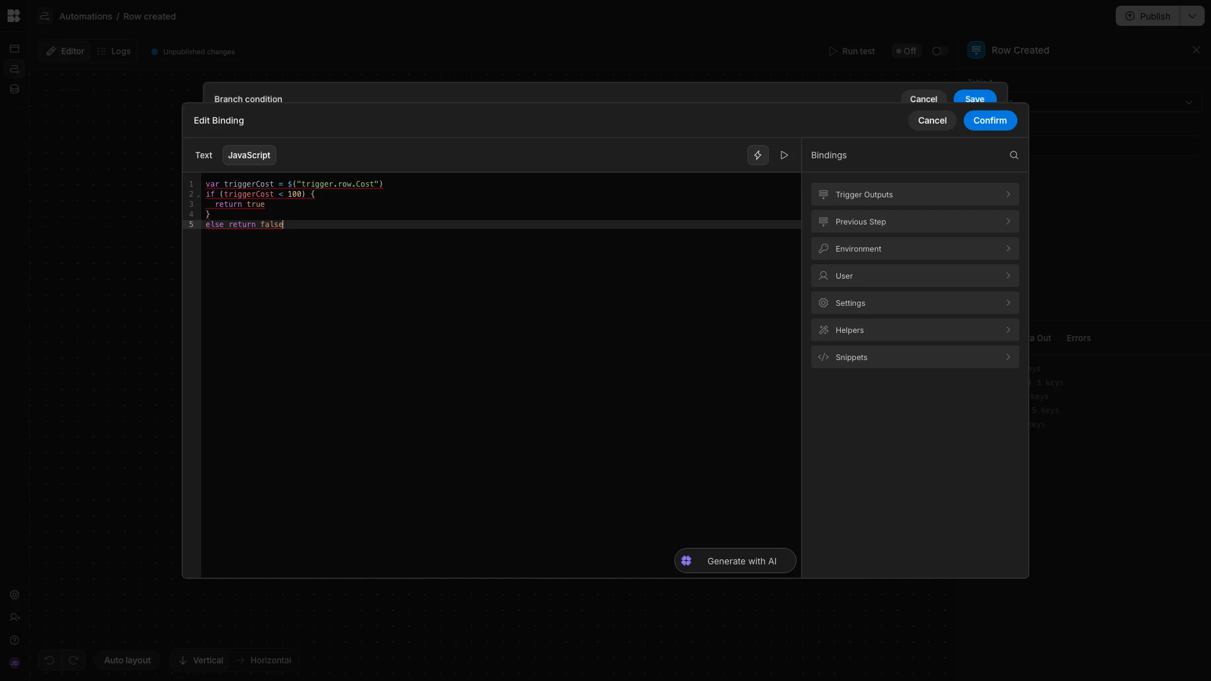Click Generate with AI button
This screenshot has height=681, width=1211.
tap(741, 561)
